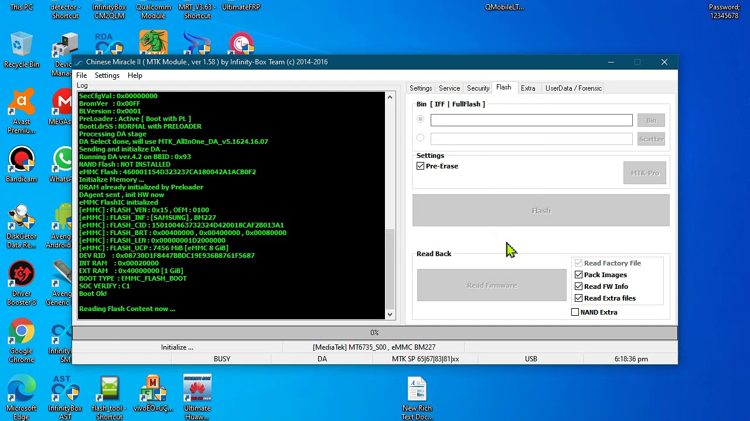Open WhatsApp desktop icon

point(62,165)
